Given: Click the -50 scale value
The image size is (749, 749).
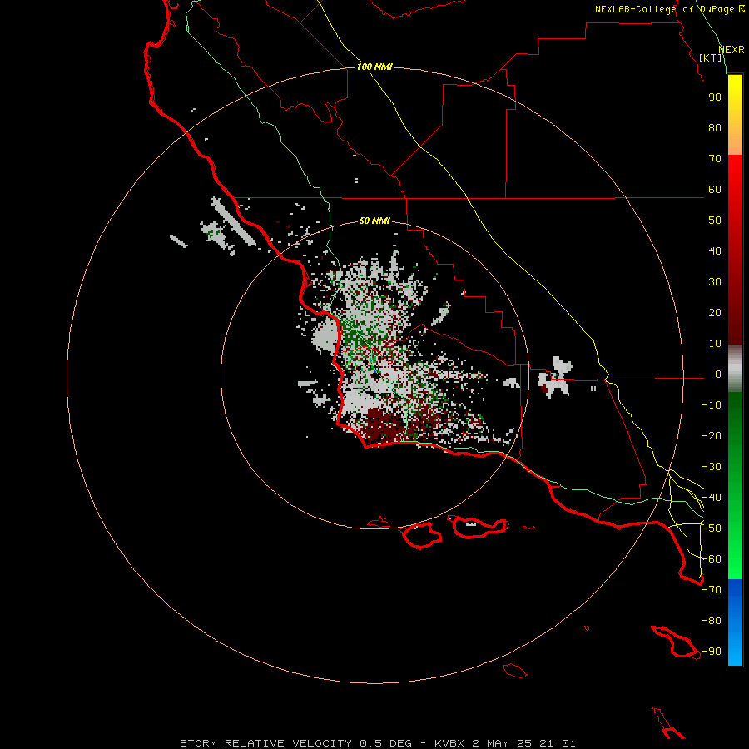Looking at the screenshot, I should point(712,528).
